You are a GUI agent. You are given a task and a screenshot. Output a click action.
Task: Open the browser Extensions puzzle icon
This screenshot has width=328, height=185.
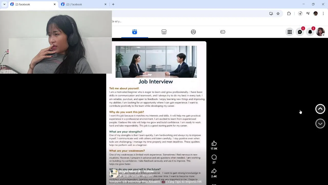pyautogui.click(x=289, y=14)
